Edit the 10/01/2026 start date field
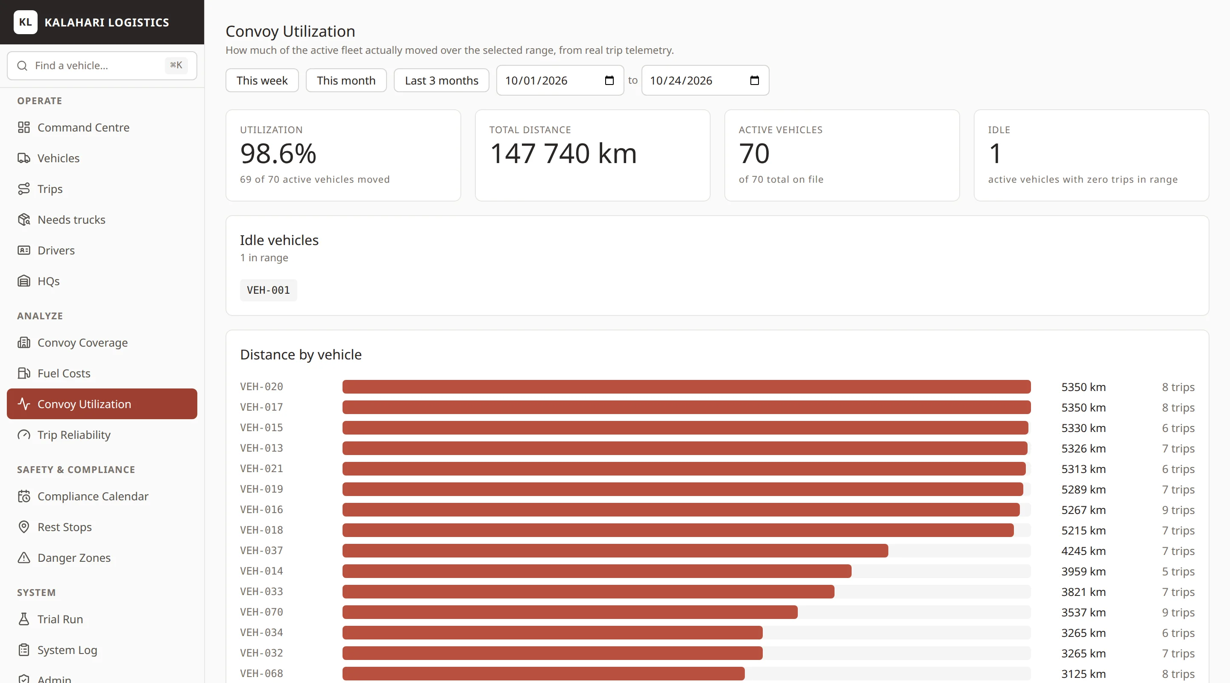The image size is (1230, 683). click(x=560, y=80)
